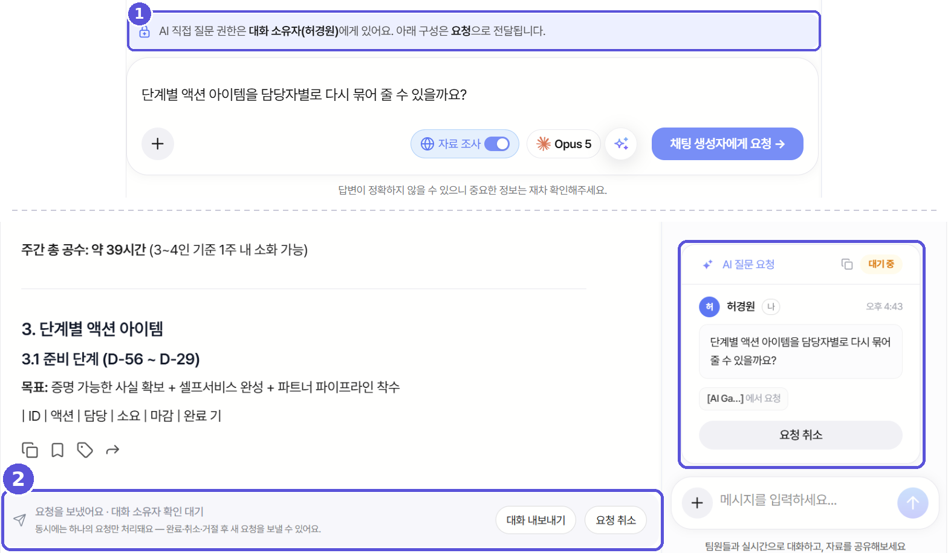
Task: Click the 나 badge next to 허경원
Action: click(771, 307)
